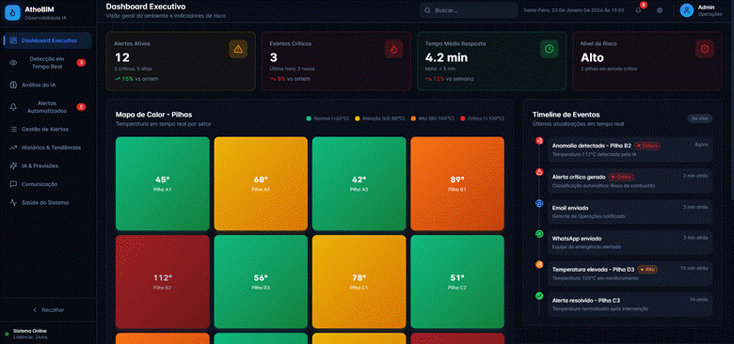Open the notifications bell icon
The width and height of the screenshot is (734, 344).
point(638,10)
